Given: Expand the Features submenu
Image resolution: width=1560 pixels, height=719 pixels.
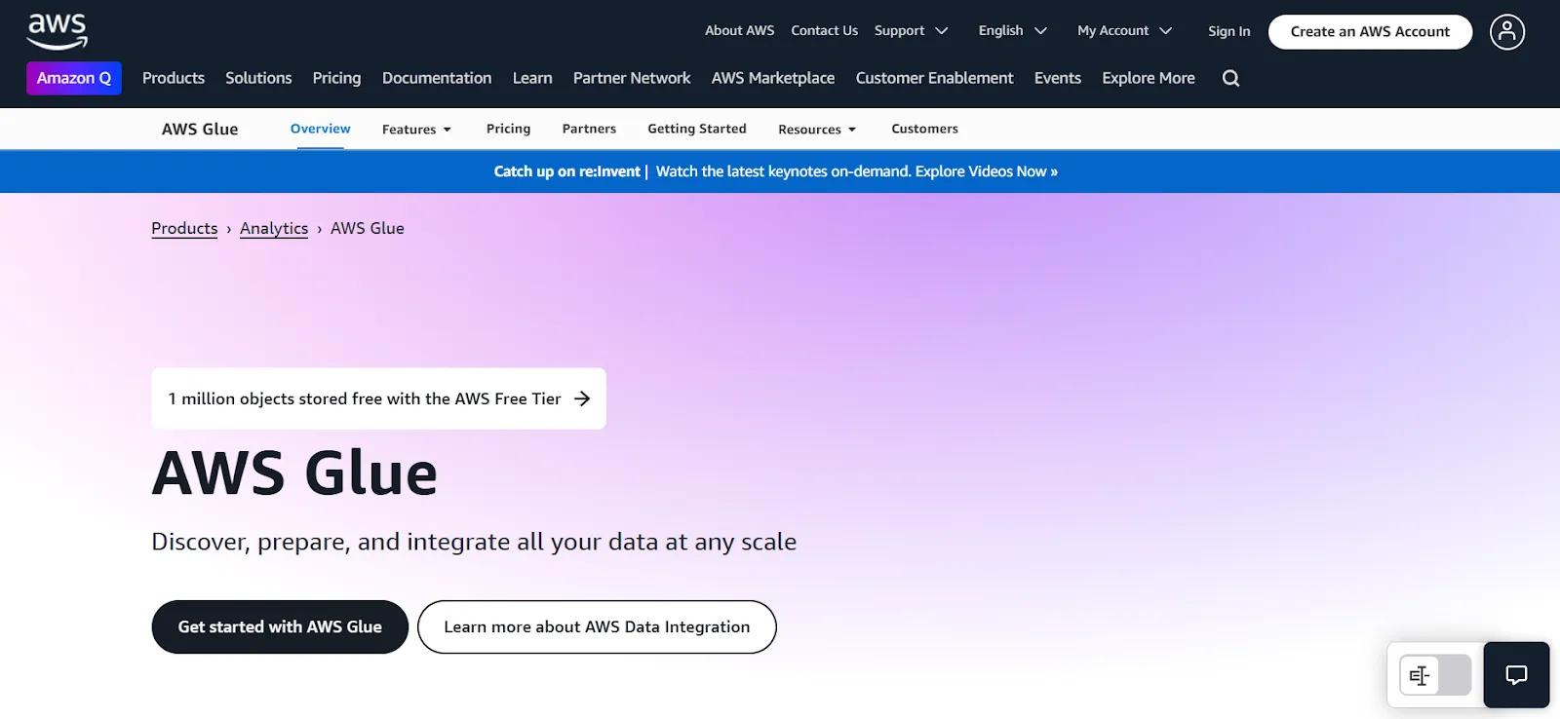Looking at the screenshot, I should coord(416,130).
